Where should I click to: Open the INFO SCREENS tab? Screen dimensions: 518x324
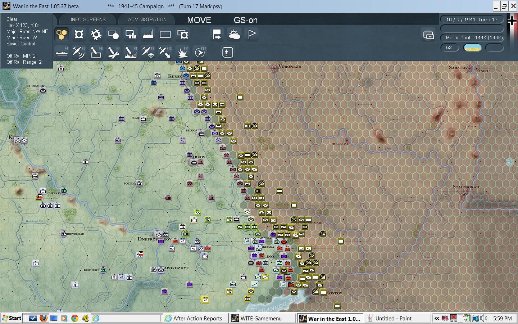[x=88, y=19]
